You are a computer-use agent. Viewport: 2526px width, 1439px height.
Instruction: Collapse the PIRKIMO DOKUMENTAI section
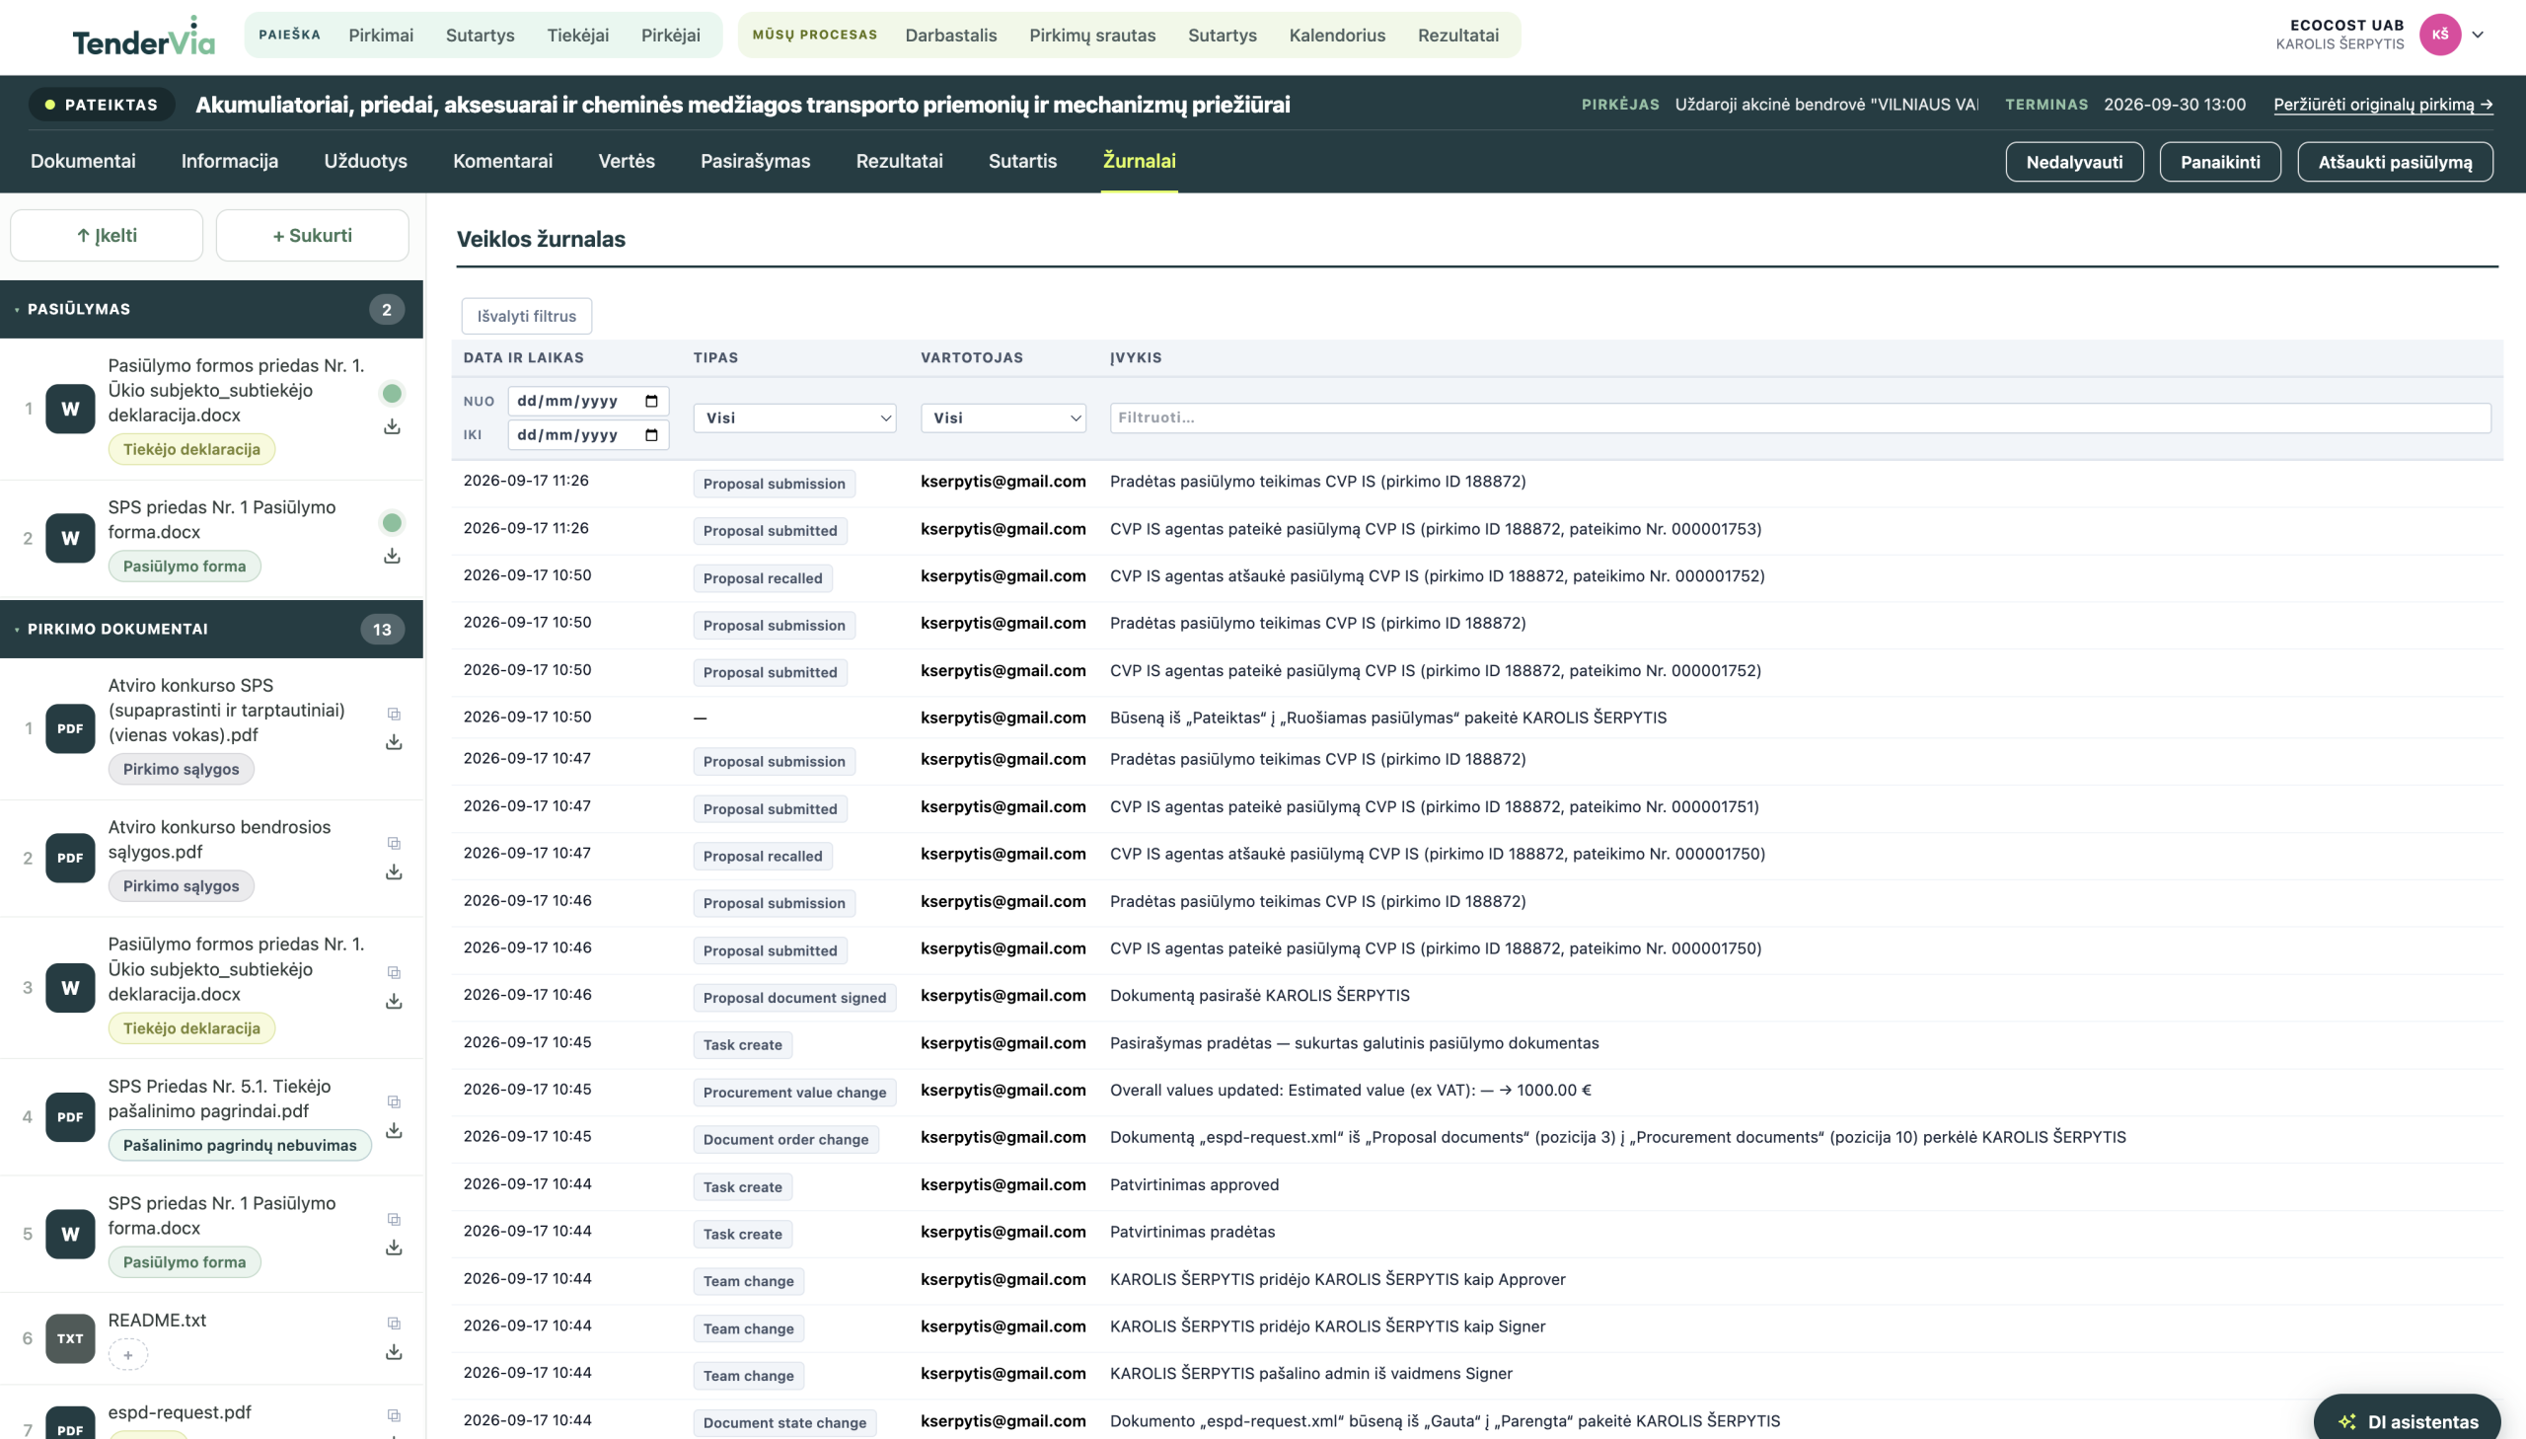(x=211, y=630)
